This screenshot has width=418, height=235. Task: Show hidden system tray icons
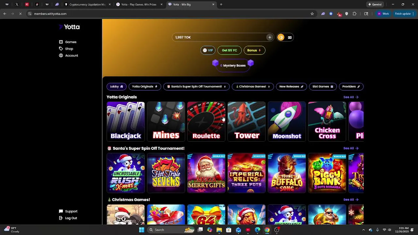click(x=363, y=230)
